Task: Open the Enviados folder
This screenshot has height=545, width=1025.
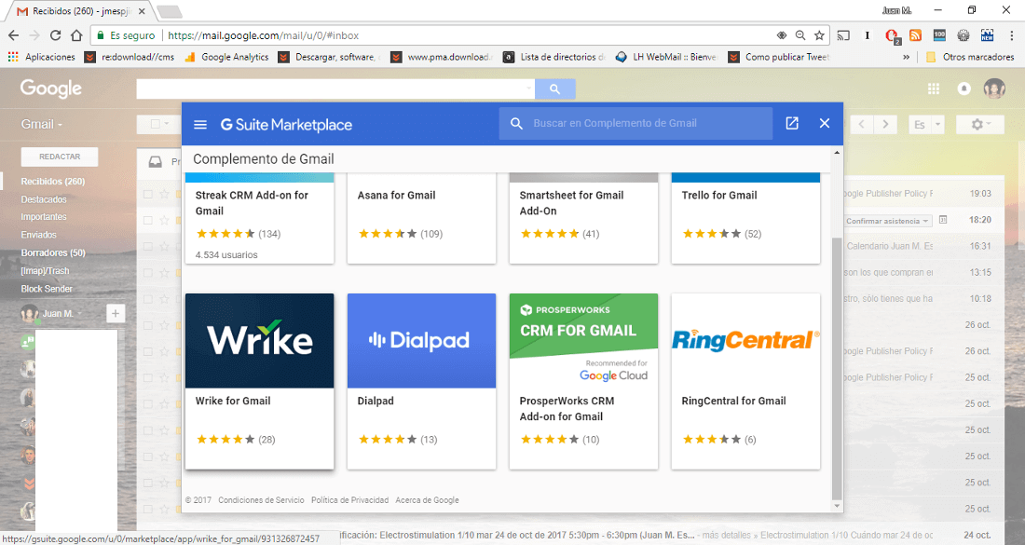Action: coord(38,235)
